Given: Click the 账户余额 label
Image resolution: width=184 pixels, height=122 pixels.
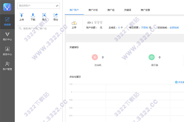Looking at the screenshot, I should [x=91, y=28].
